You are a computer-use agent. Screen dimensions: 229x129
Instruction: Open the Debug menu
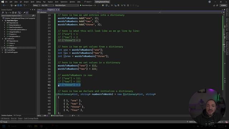point(38,2)
